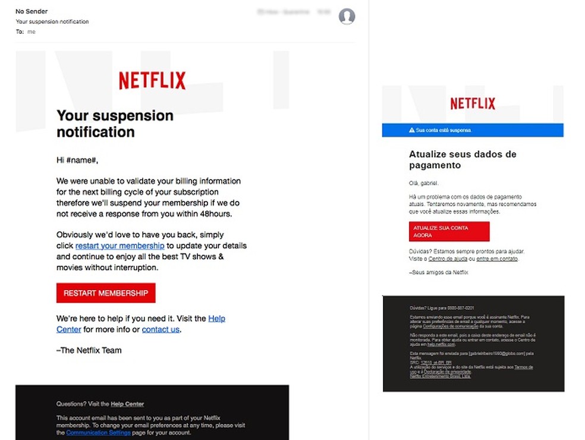
Task: Click the 'Questions? Visit the' footer text
Action: click(x=83, y=404)
